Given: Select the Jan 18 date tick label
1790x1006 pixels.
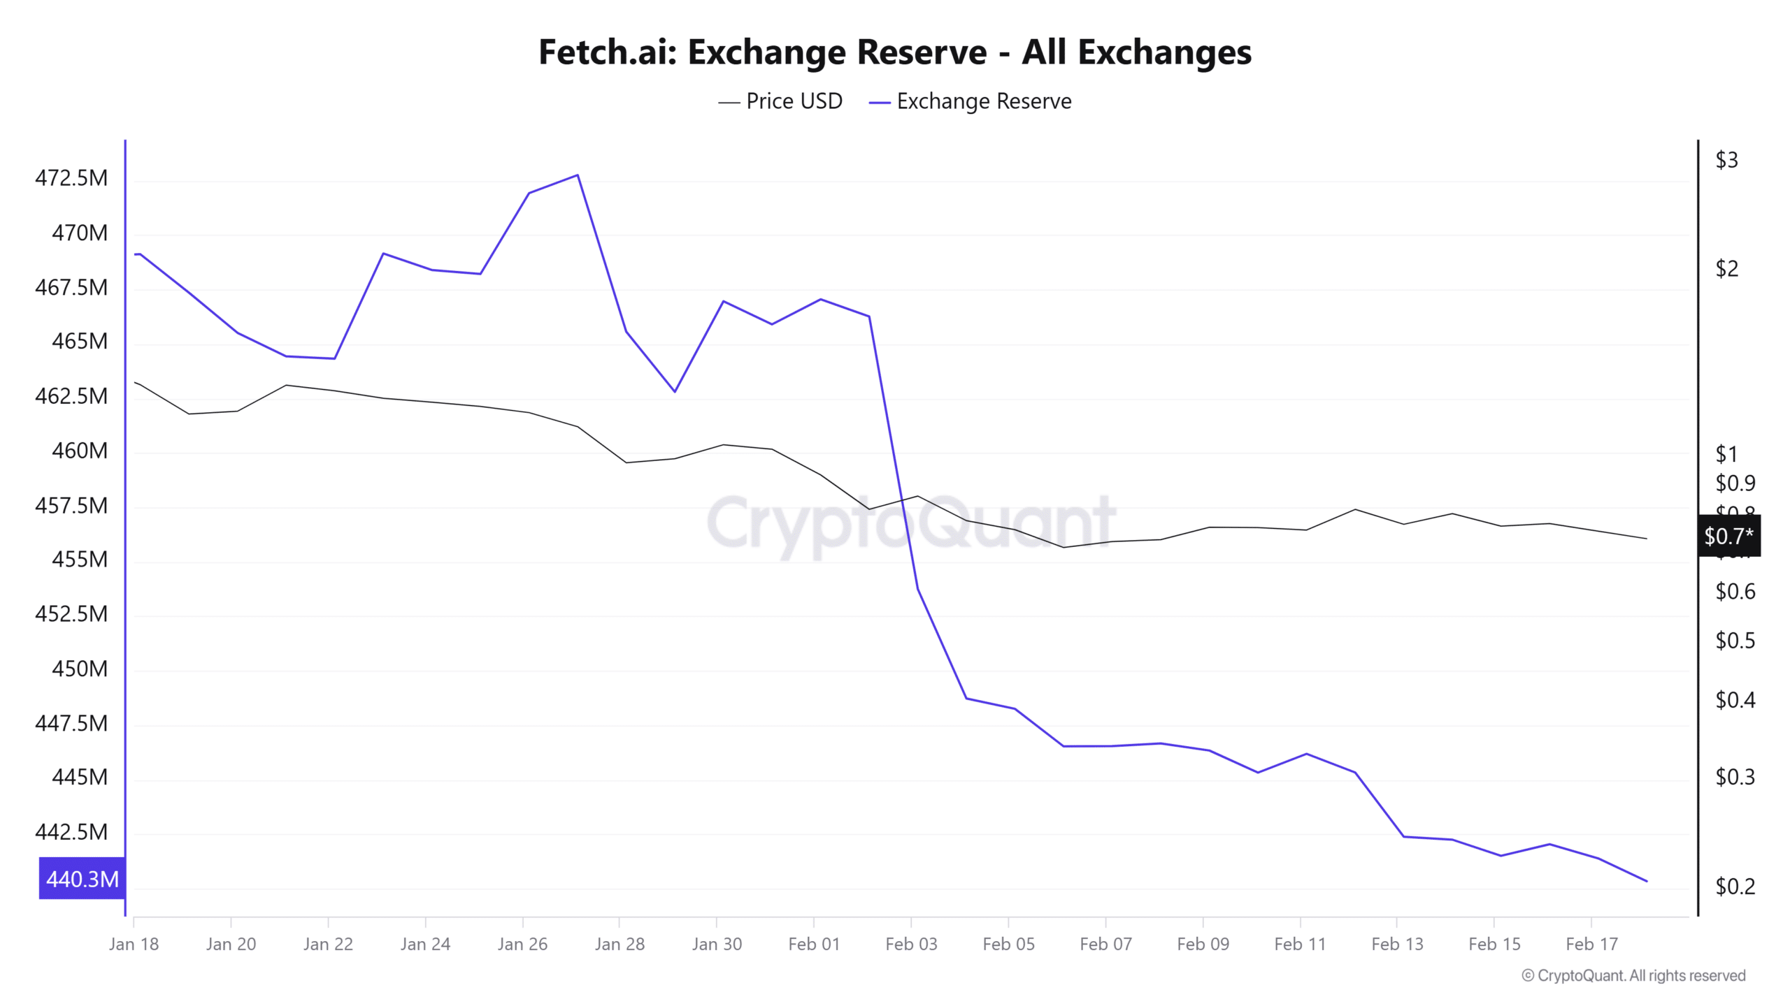Looking at the screenshot, I should [134, 944].
